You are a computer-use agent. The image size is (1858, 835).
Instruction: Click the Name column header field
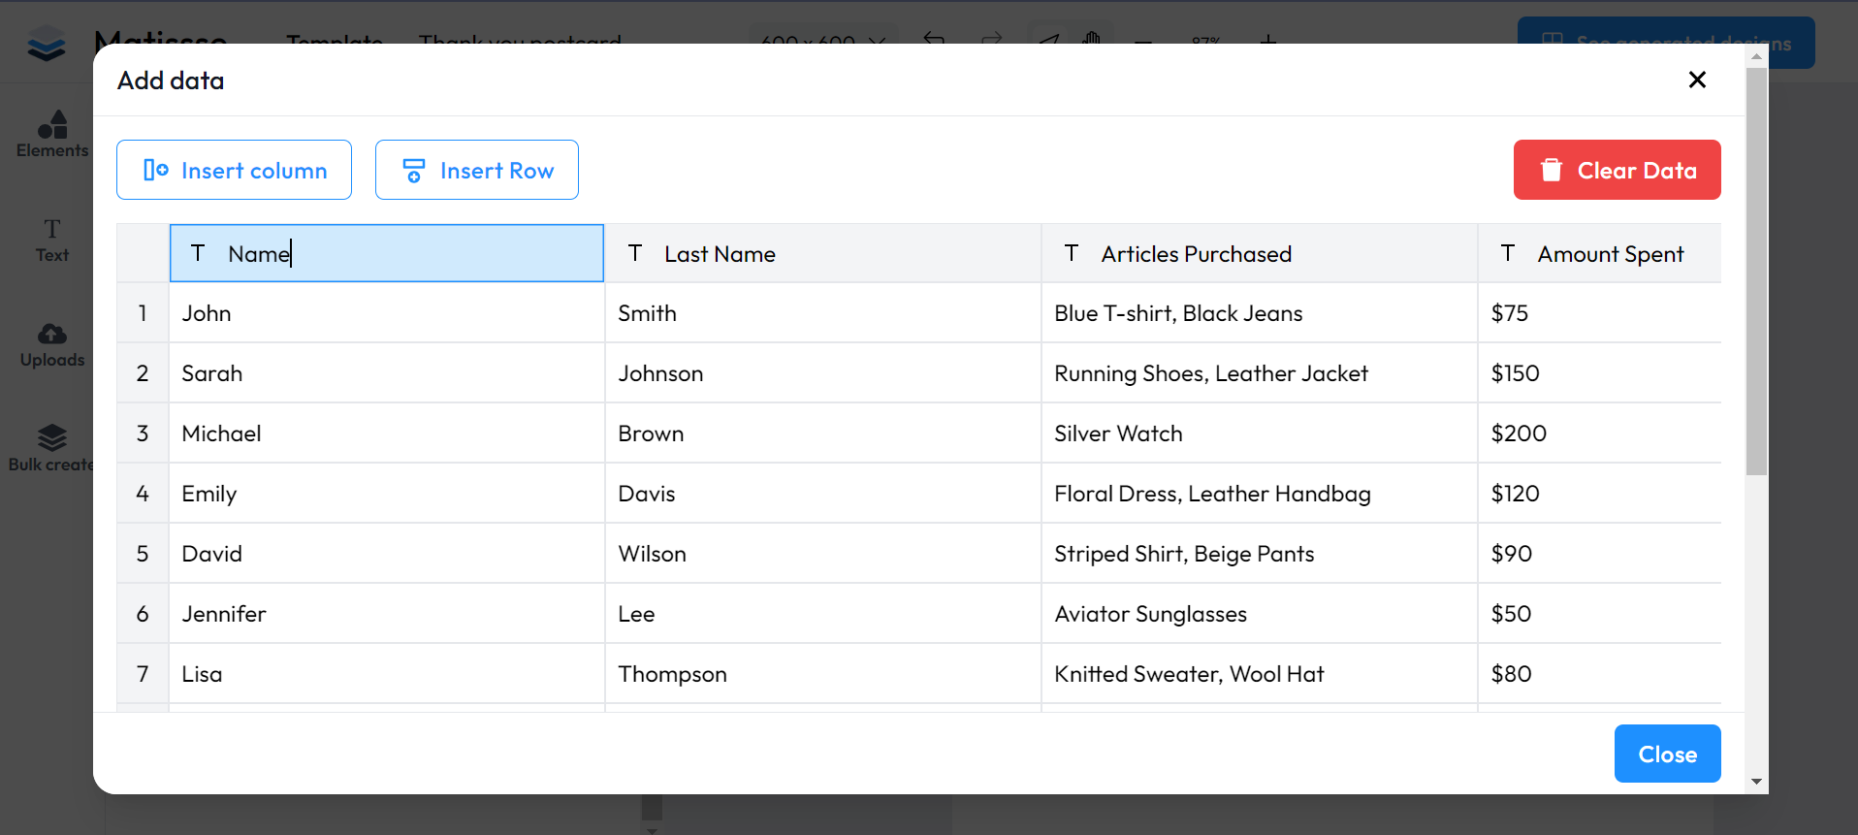click(387, 253)
